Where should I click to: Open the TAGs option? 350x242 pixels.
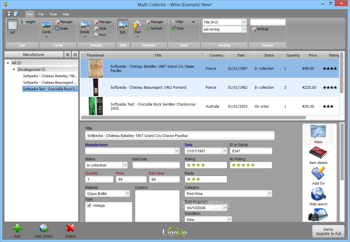click(178, 28)
